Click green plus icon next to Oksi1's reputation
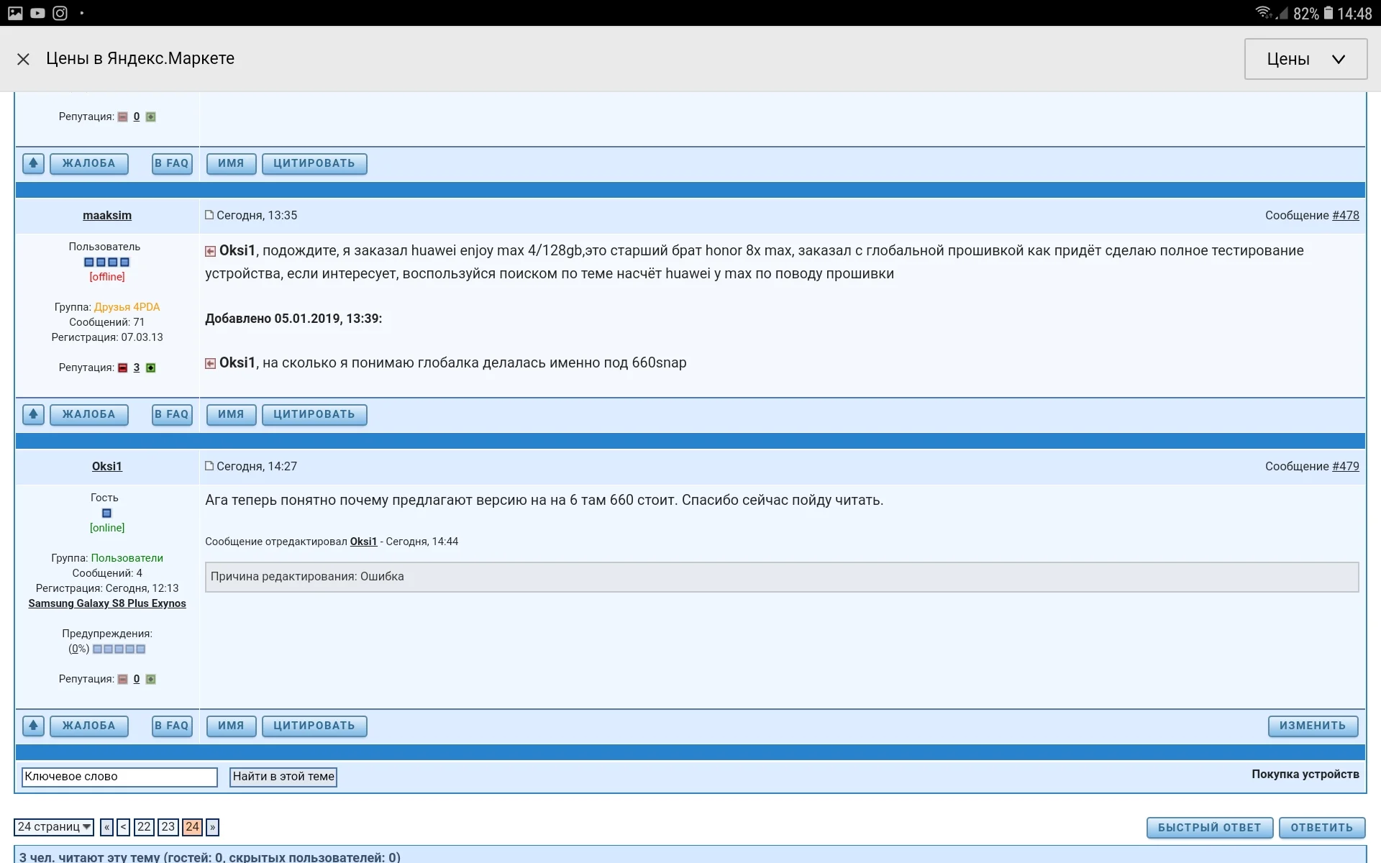 (150, 678)
